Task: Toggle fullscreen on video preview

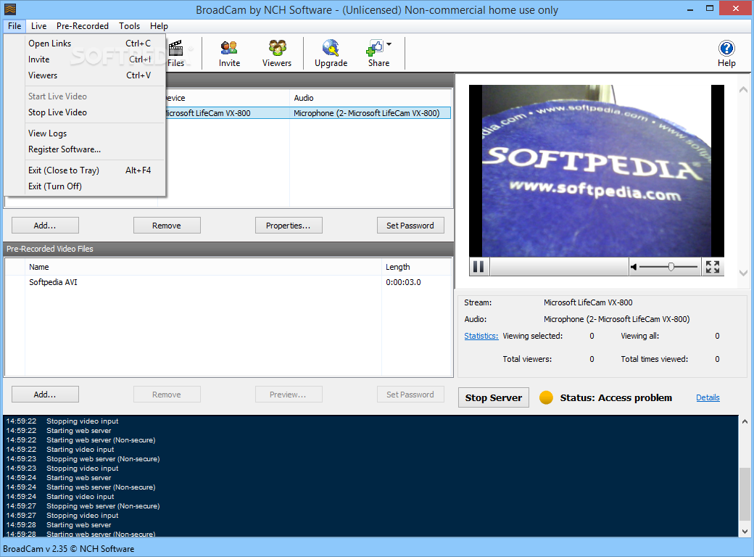Action: click(x=713, y=267)
